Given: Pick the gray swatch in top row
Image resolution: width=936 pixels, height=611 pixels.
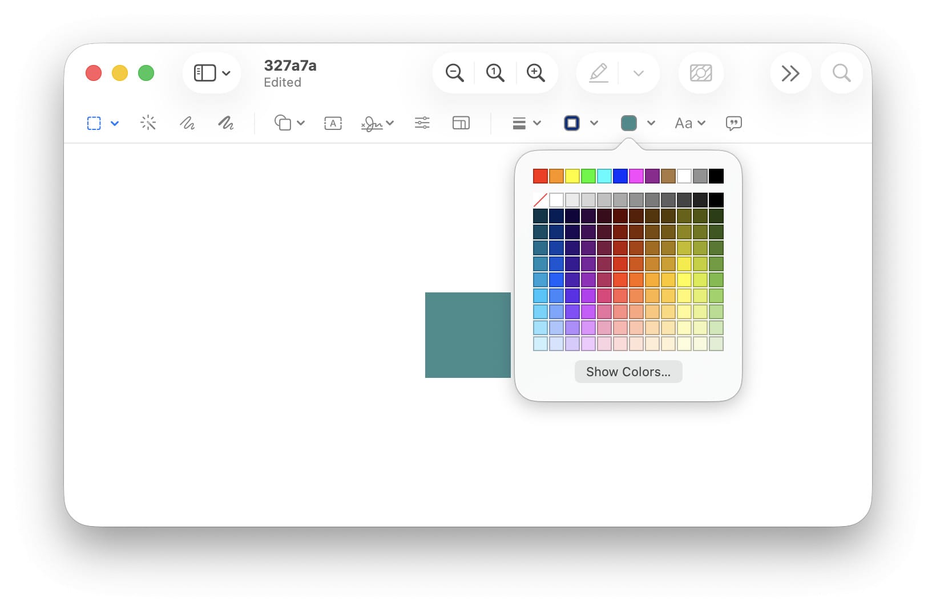Looking at the screenshot, I should point(700,176).
